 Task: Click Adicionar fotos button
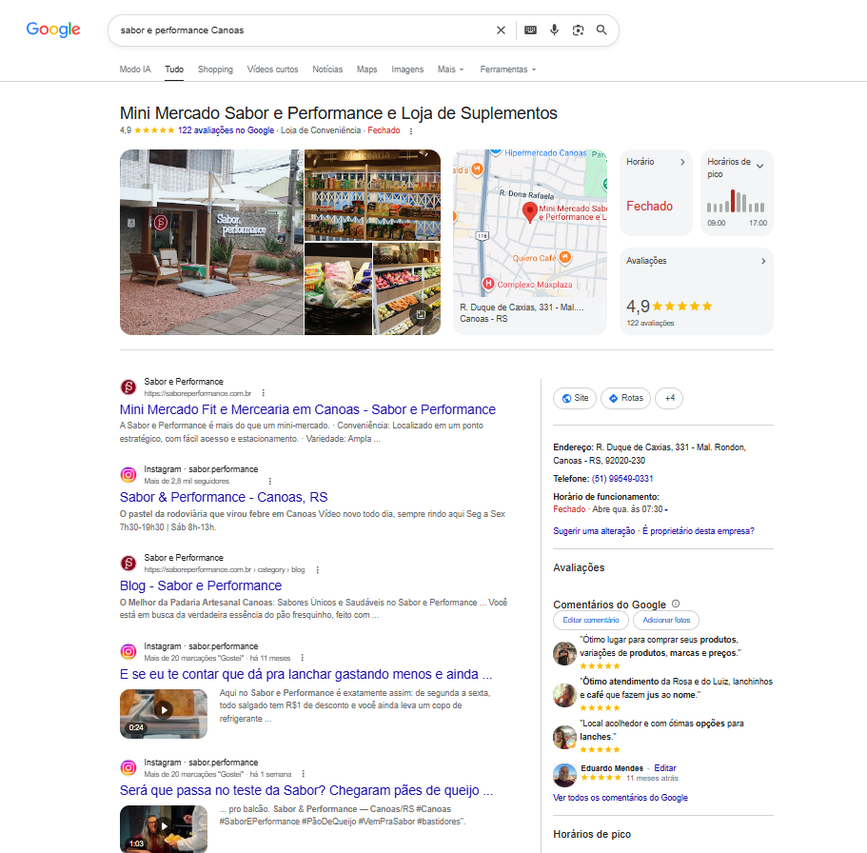coord(666,621)
